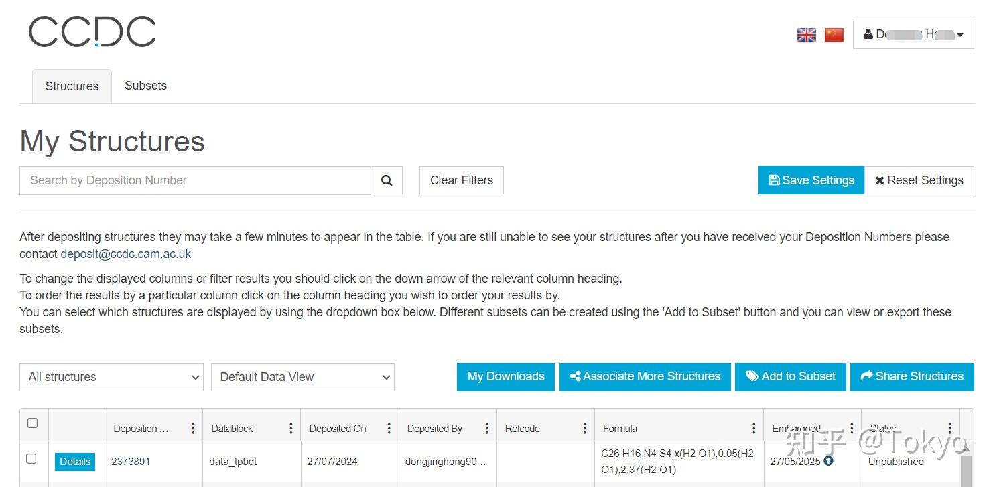Open Formula column options menu
Viewport: 993px width, 487px height.
point(754,429)
